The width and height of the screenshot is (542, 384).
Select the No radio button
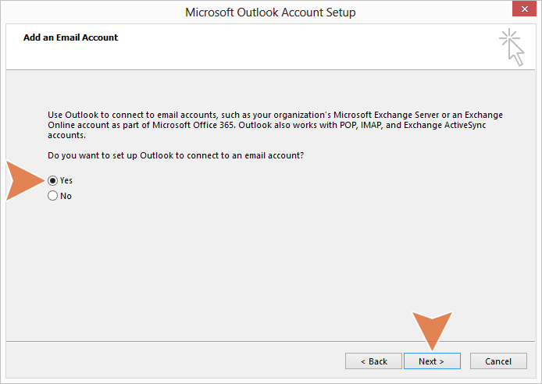click(x=52, y=196)
